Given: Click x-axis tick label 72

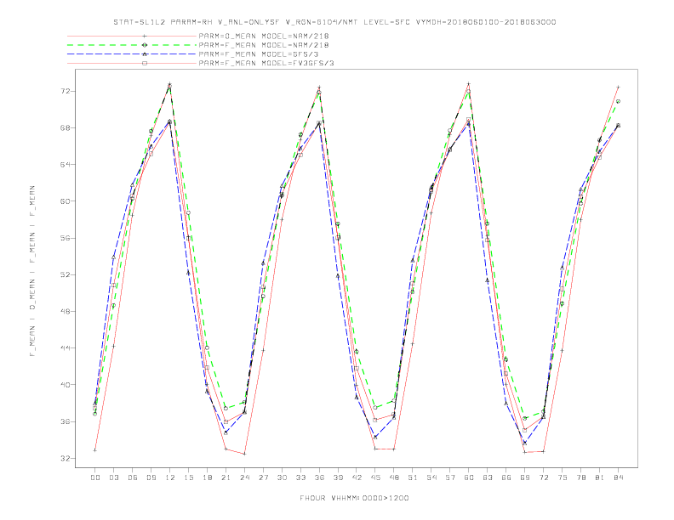Looking at the screenshot, I should pyautogui.click(x=543, y=478).
